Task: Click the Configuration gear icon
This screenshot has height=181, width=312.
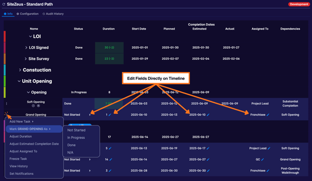Action: [x=18, y=14]
